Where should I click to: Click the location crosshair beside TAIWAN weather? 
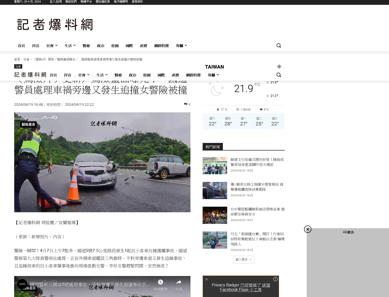[x=279, y=67]
